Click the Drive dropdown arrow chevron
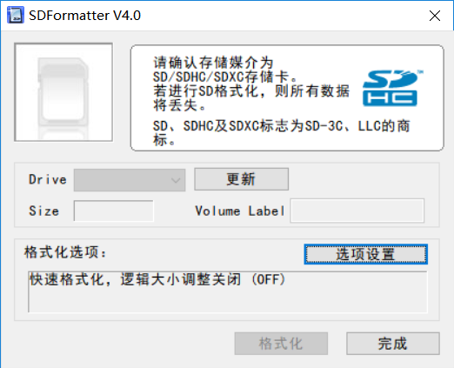The width and height of the screenshot is (454, 368). click(x=176, y=180)
